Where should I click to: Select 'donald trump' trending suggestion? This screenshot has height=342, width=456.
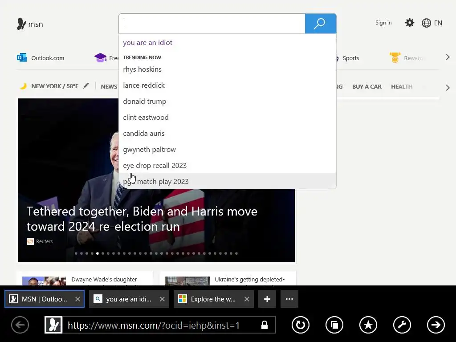pyautogui.click(x=228, y=101)
